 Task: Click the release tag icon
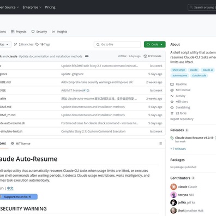coord(172,138)
